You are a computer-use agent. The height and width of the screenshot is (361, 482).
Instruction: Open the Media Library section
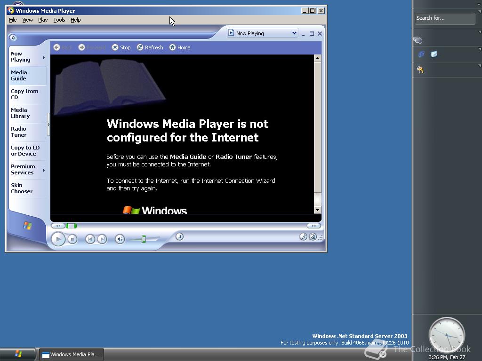pyautogui.click(x=28, y=113)
